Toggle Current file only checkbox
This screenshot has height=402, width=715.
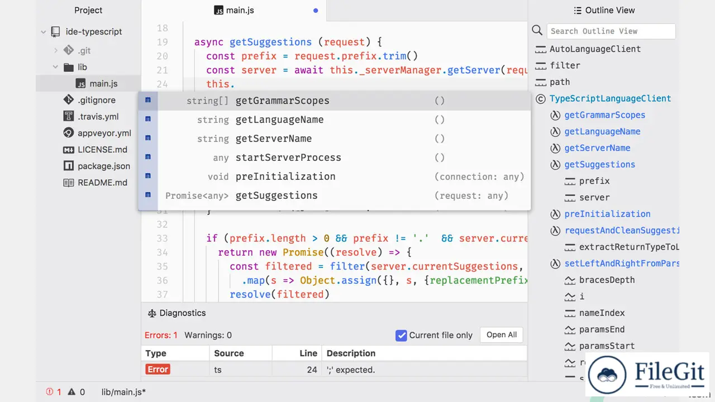click(x=401, y=335)
